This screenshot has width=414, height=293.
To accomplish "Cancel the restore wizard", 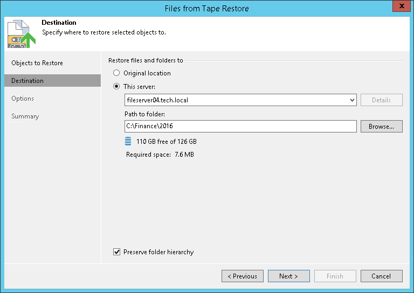I will (x=381, y=276).
